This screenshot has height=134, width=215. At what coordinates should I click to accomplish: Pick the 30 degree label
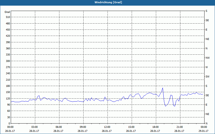(x=9, y=117)
